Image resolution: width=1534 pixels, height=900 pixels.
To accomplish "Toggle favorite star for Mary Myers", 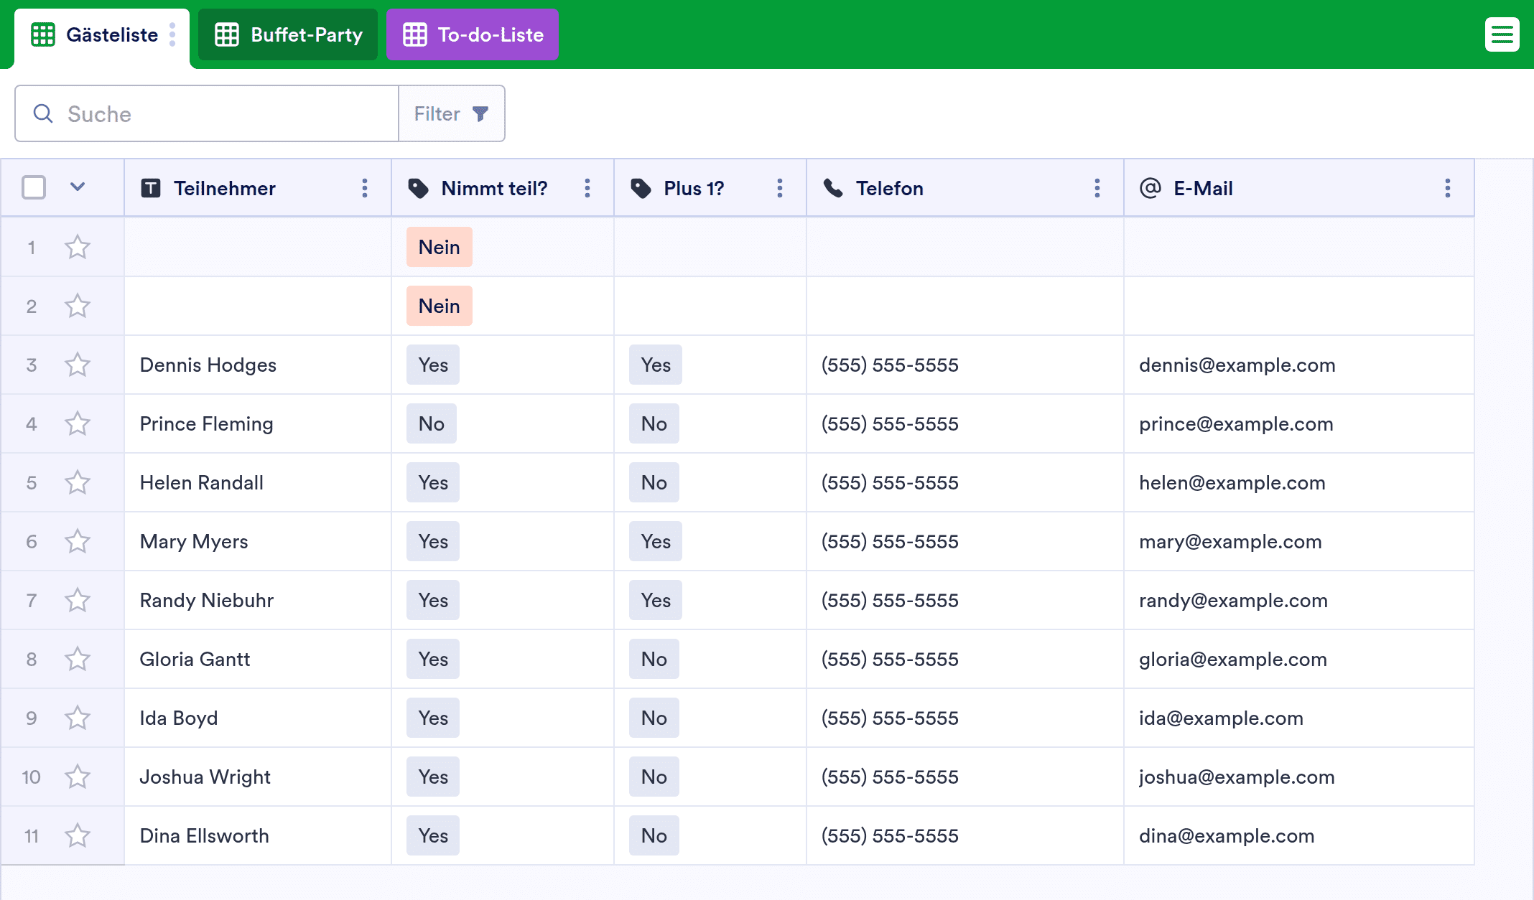I will [x=78, y=541].
